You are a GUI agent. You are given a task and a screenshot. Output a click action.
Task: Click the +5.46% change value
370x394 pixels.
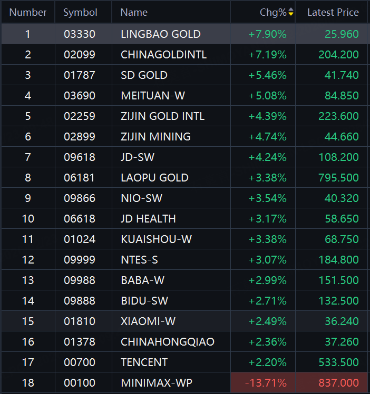[267, 75]
